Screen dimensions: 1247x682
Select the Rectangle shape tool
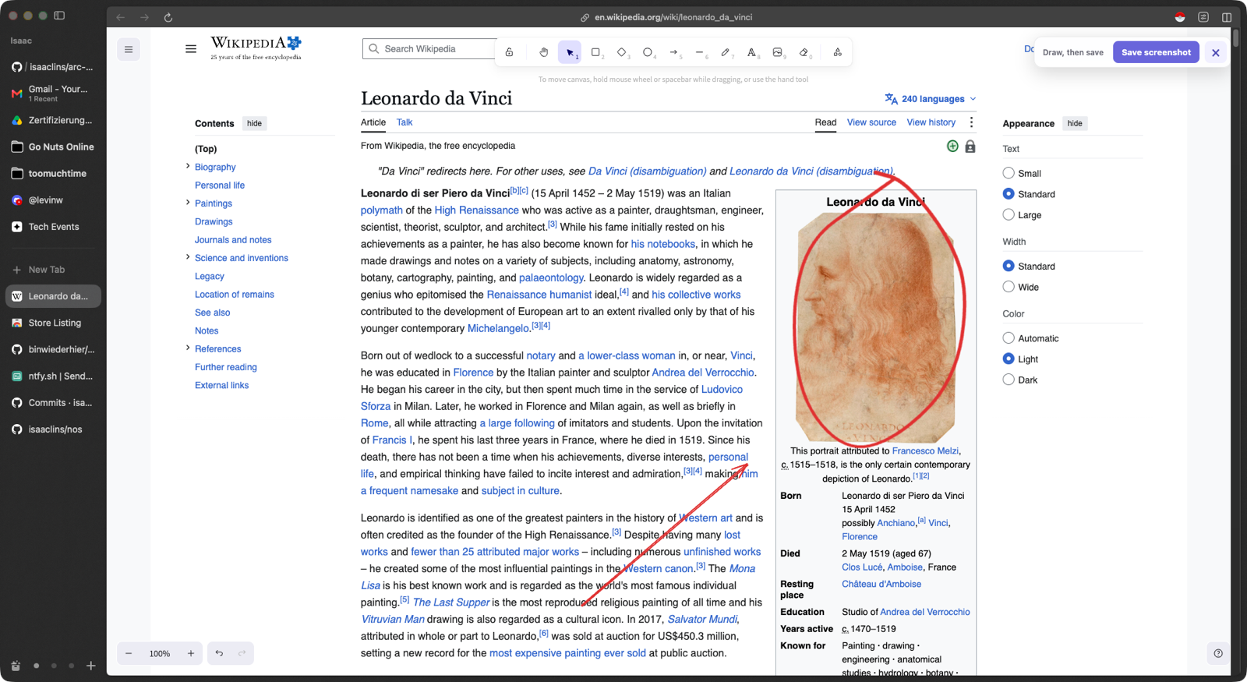coord(596,52)
